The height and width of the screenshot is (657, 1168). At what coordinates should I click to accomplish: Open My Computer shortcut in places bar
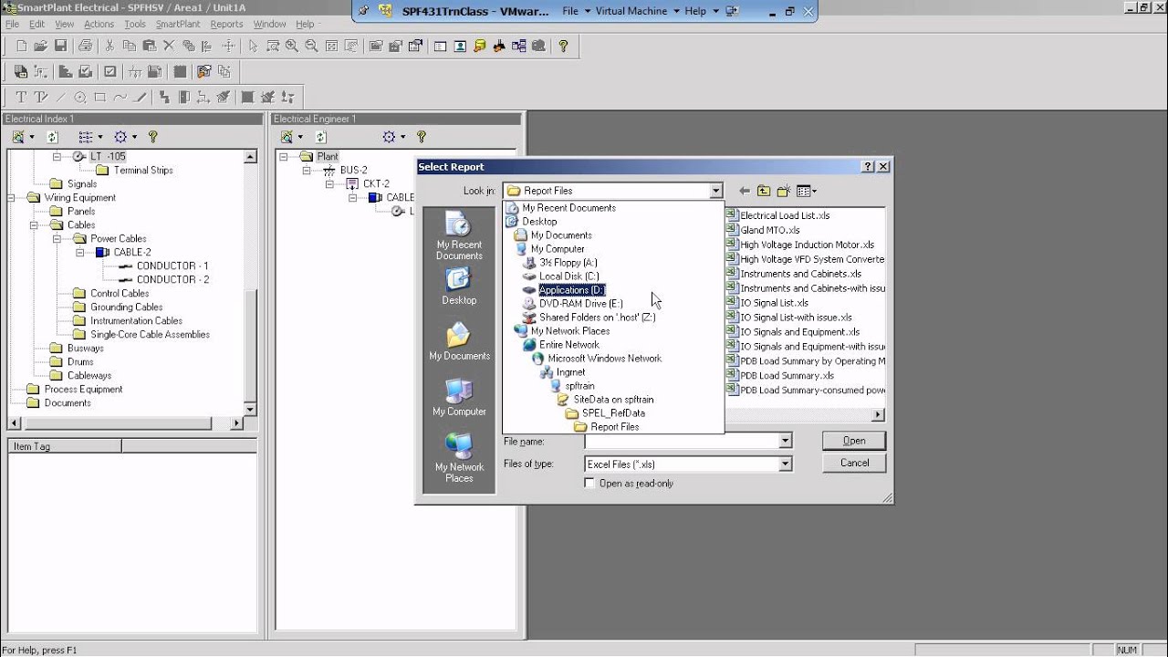coord(459,398)
